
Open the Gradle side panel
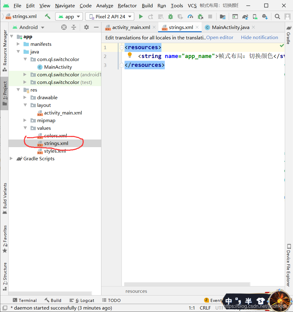(289, 35)
